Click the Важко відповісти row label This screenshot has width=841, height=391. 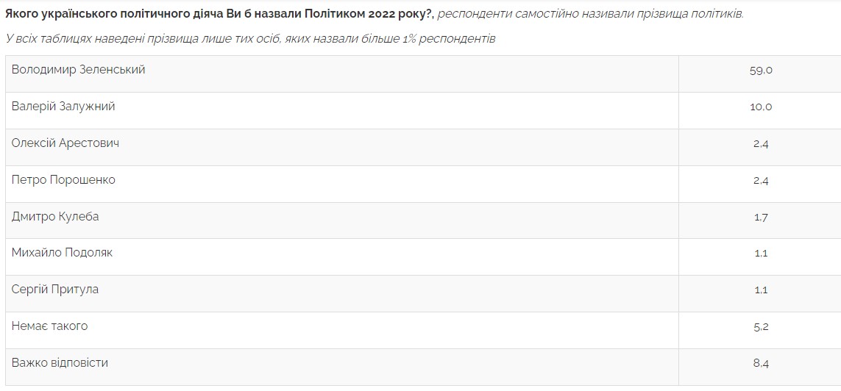[60, 363]
